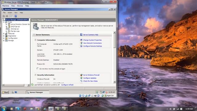Expand the Storage tree node
This screenshot has width=197, height=111.
(x=4, y=40)
